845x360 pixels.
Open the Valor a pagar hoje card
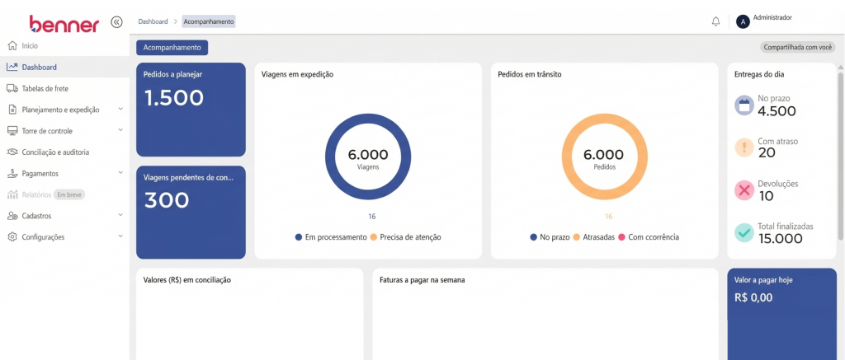[782, 314]
